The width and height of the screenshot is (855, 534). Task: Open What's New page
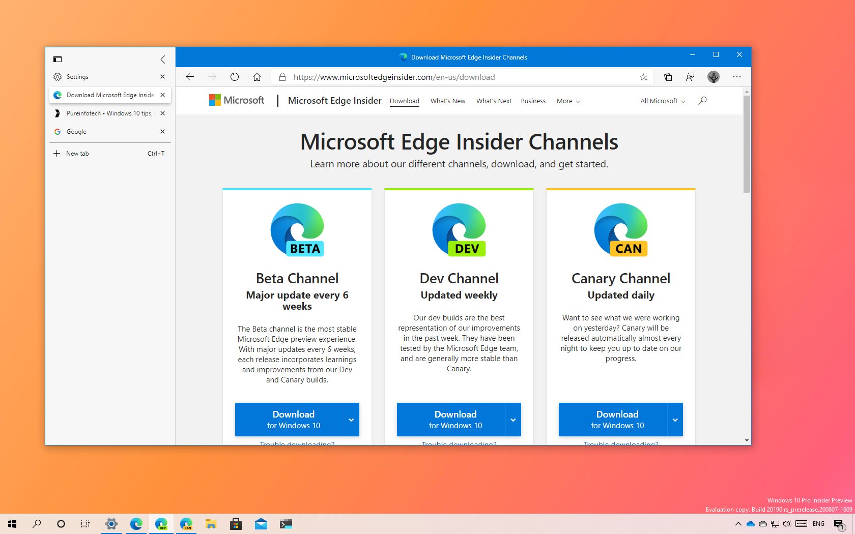pos(448,101)
